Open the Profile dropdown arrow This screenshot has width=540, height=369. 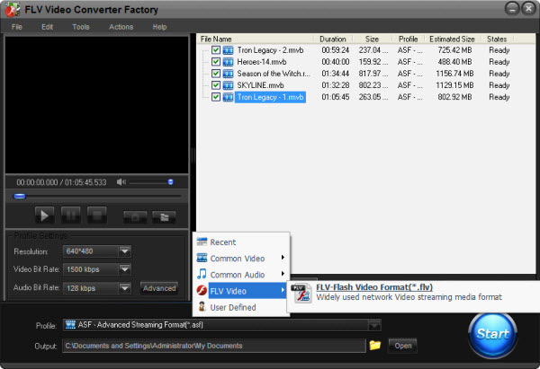point(374,325)
